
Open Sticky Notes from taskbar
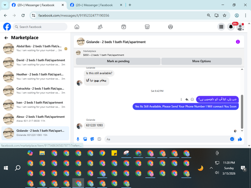pyautogui.click(x=114, y=153)
